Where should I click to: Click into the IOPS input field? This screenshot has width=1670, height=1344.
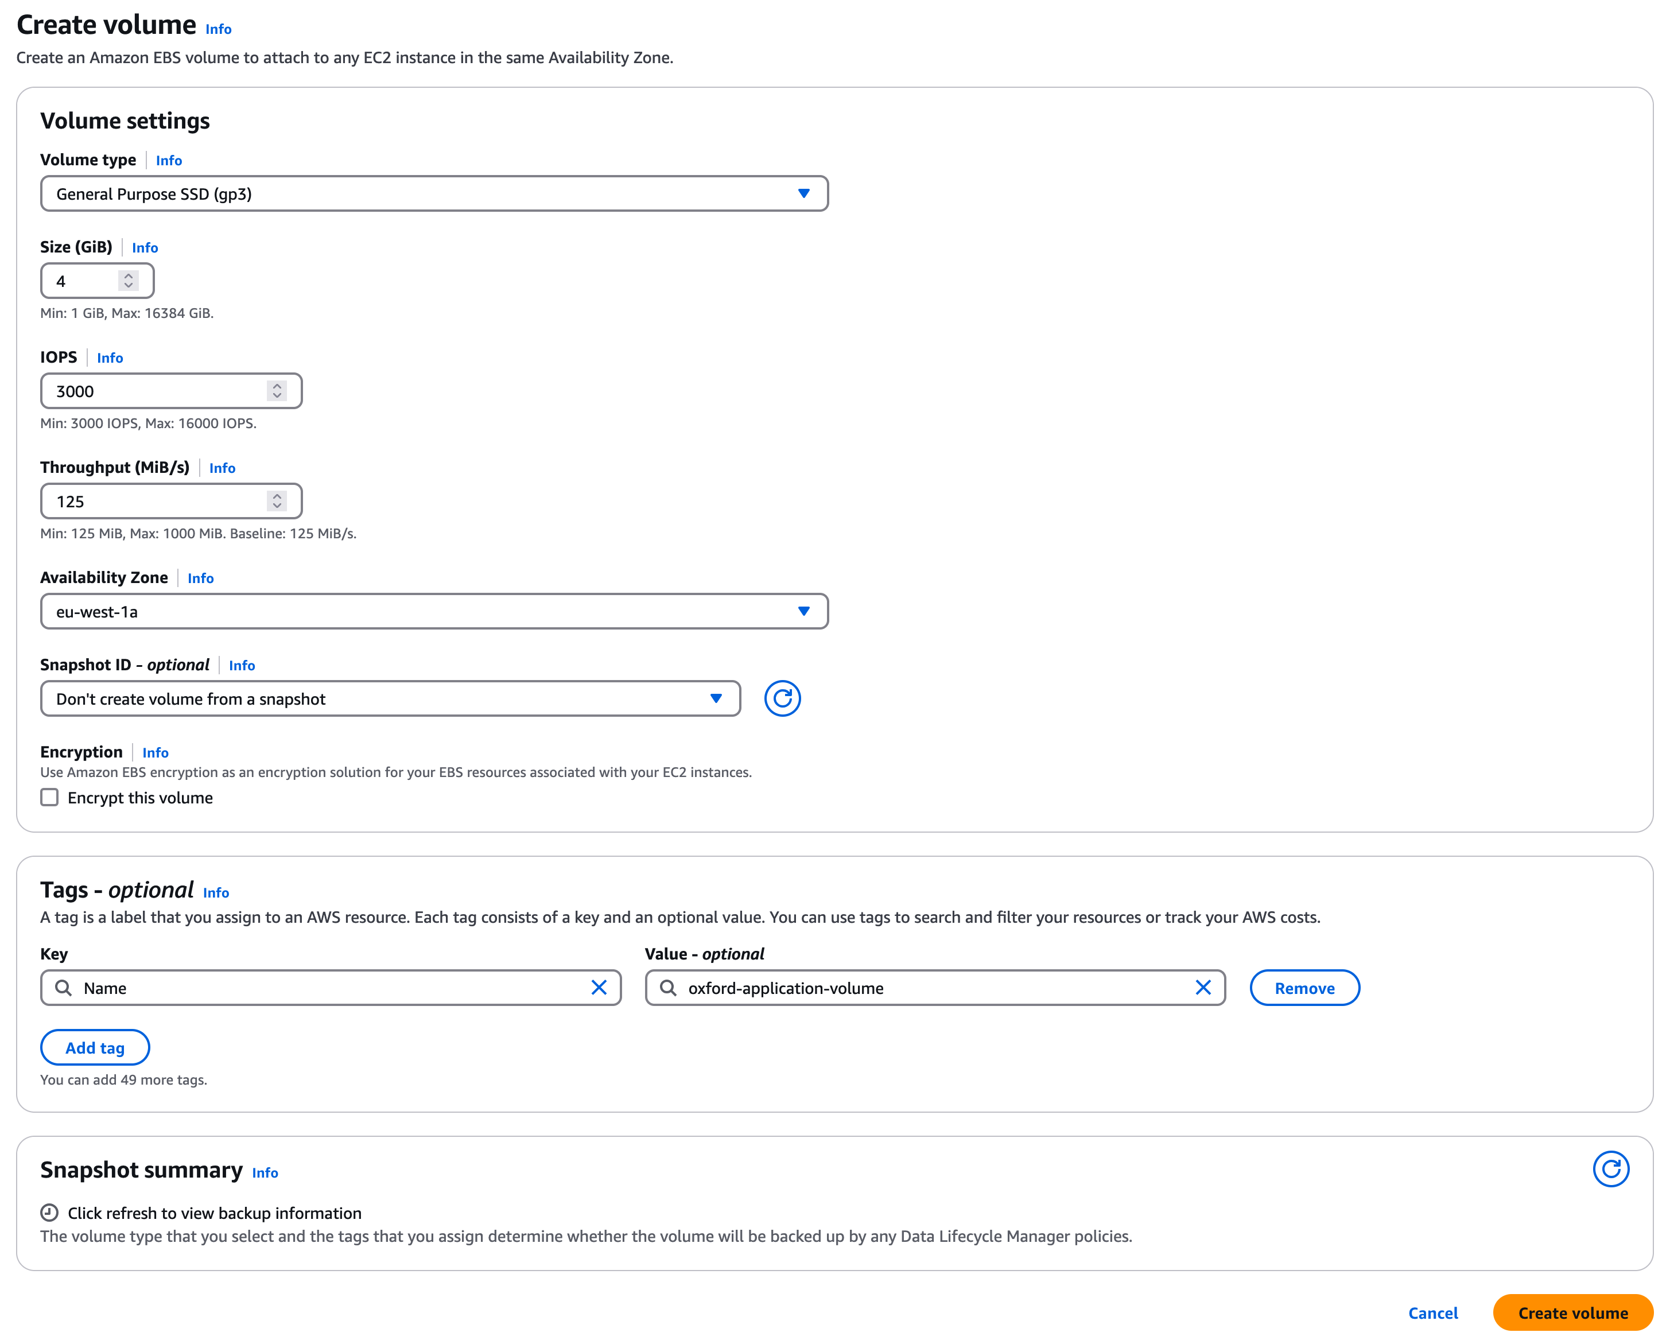coord(155,391)
